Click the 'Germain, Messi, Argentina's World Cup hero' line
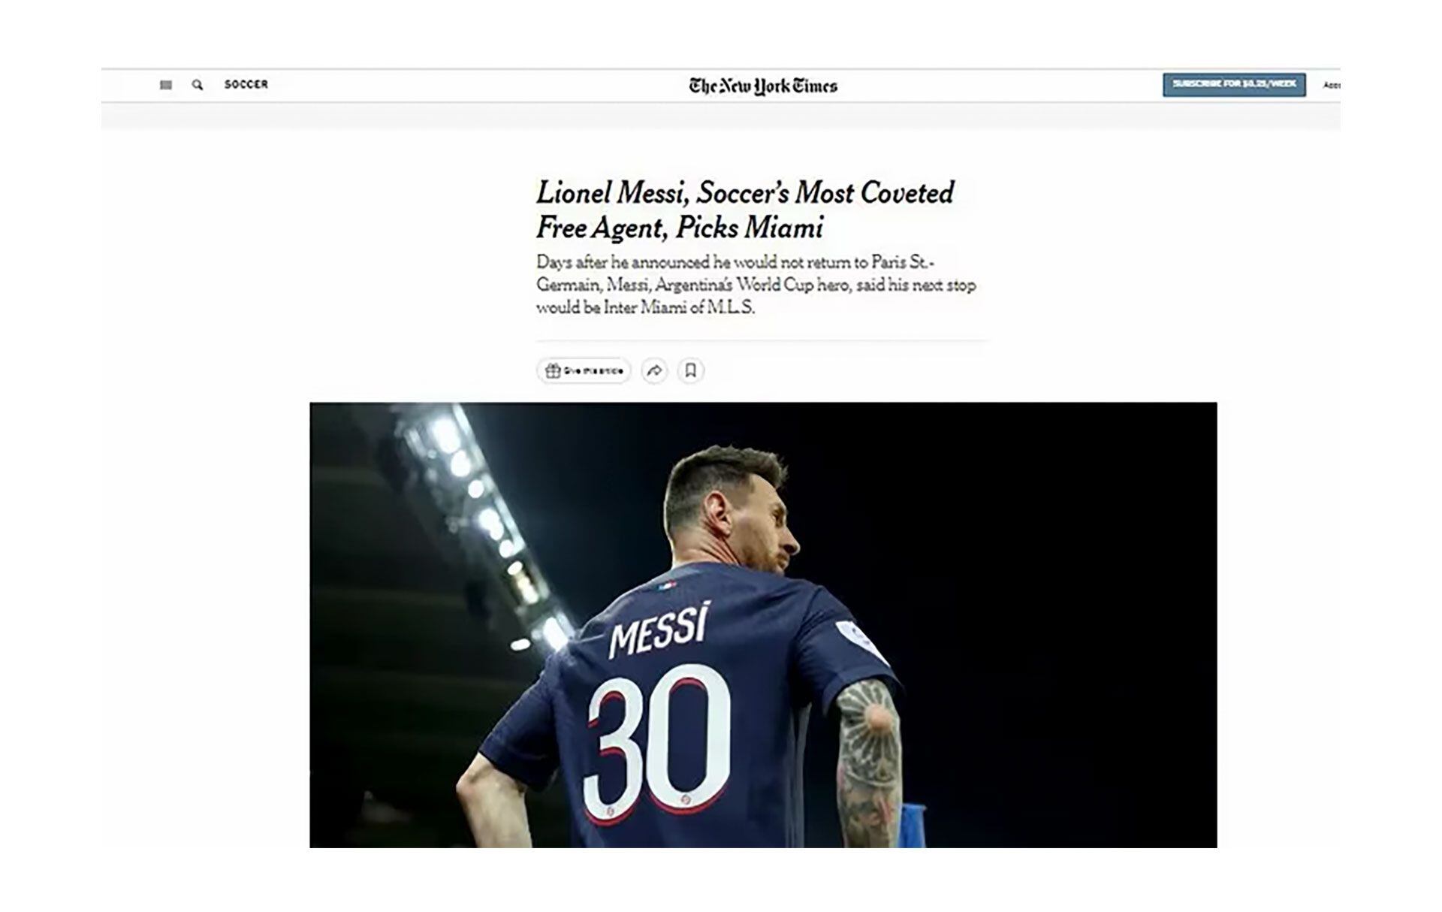The height and width of the screenshot is (912, 1442). pos(756,285)
